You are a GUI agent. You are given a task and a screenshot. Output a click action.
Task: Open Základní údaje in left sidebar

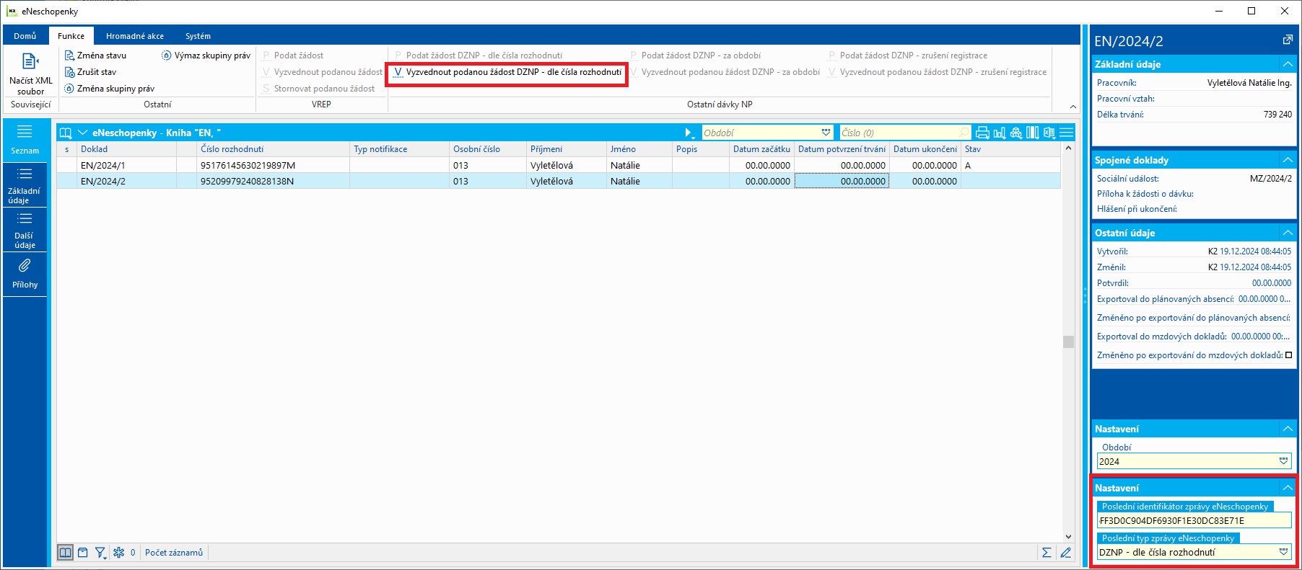[25, 185]
